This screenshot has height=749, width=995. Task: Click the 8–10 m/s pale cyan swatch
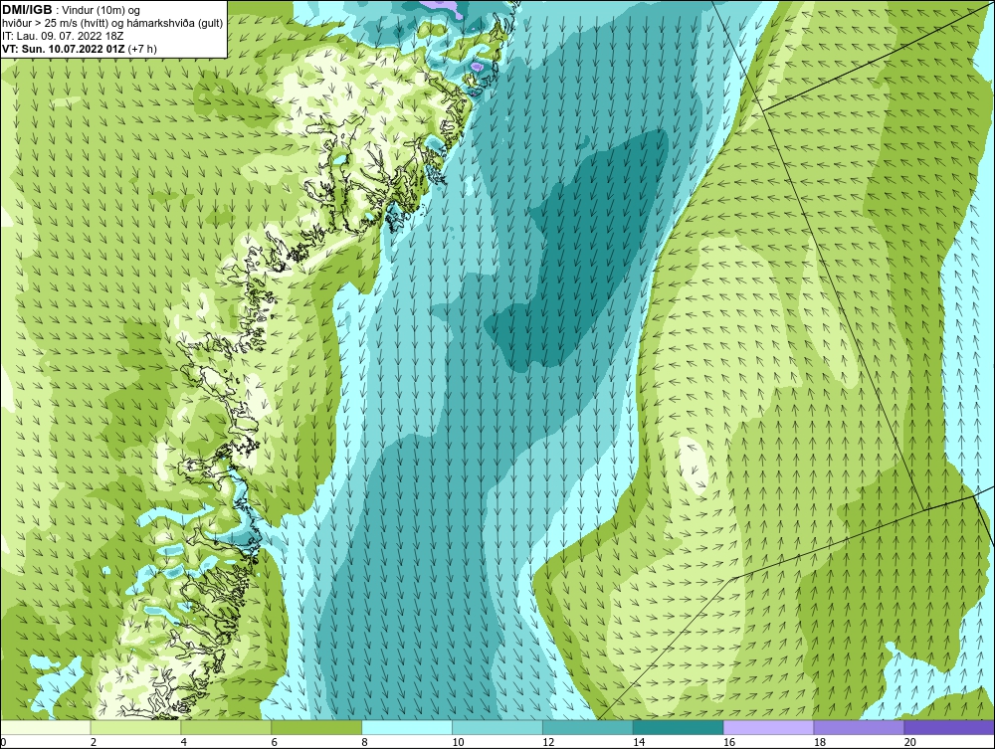407,727
